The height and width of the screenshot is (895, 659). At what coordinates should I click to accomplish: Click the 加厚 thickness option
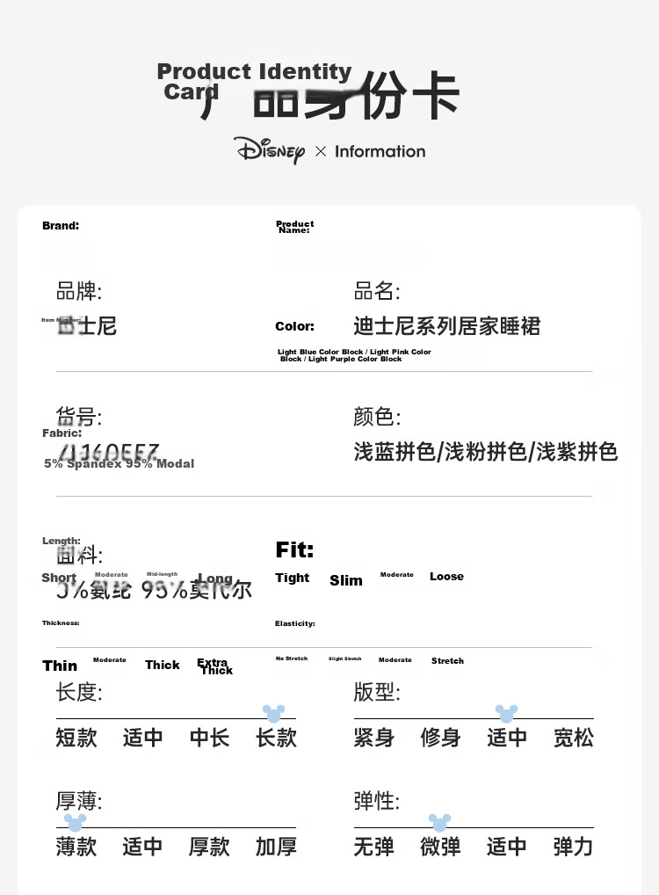point(276,847)
